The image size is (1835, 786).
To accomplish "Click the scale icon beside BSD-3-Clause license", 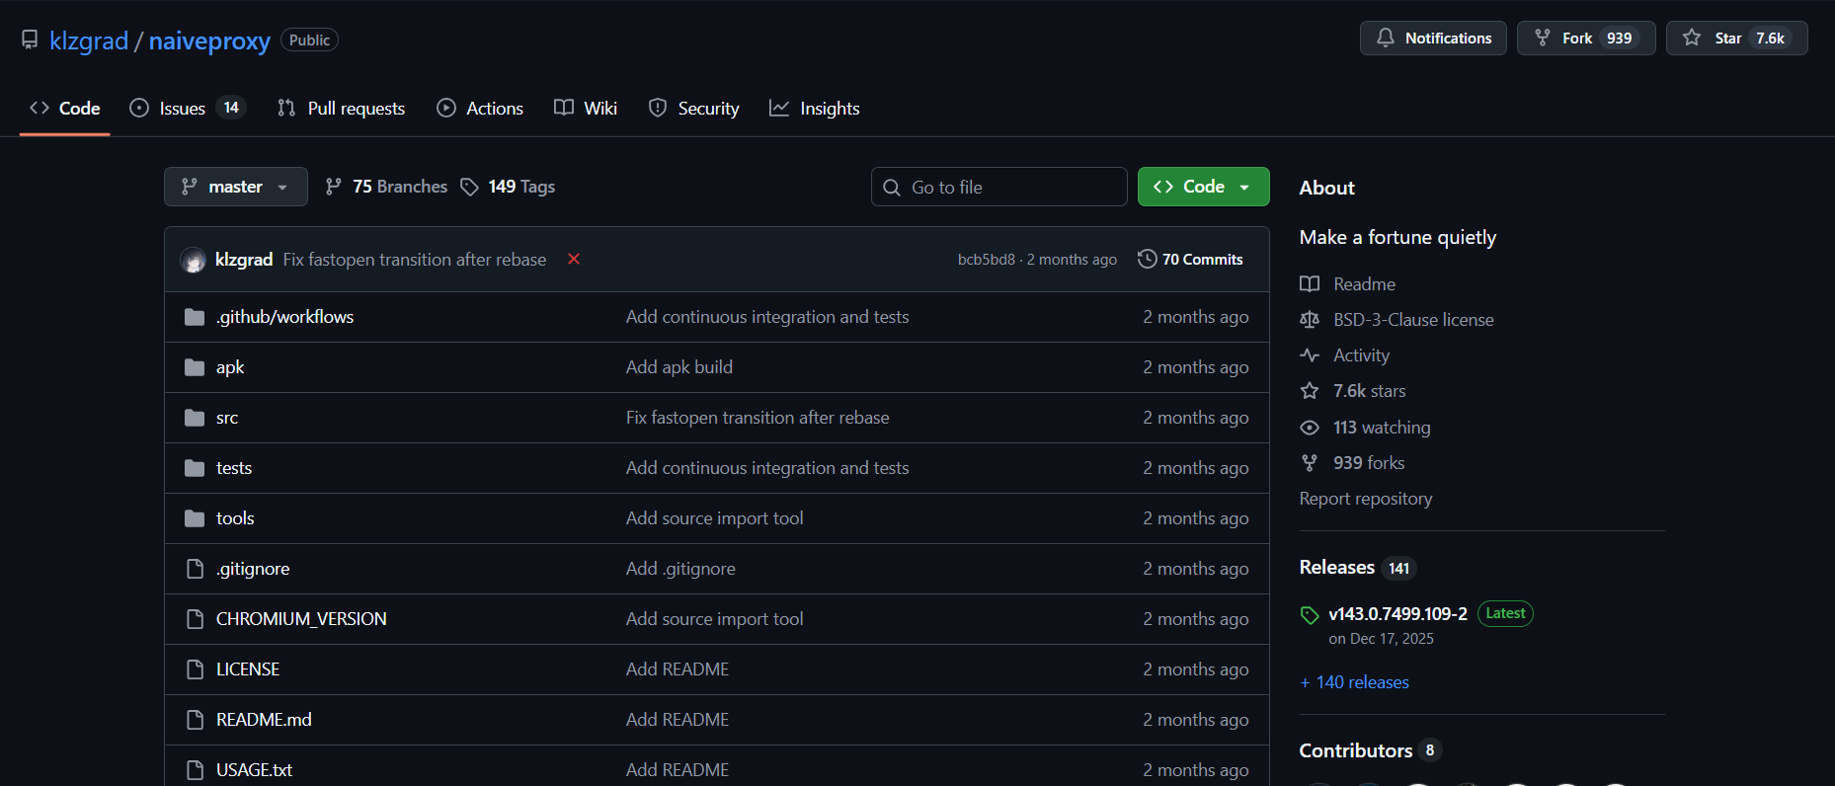I will tap(1310, 320).
